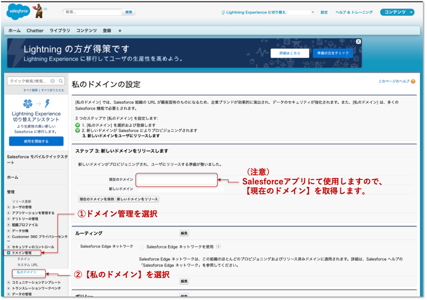Open the Chatter tab
The width and height of the screenshot is (427, 300).
click(35, 31)
